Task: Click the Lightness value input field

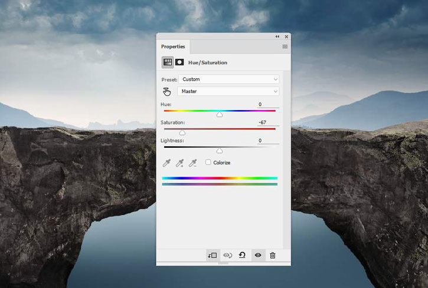Action: [268, 141]
